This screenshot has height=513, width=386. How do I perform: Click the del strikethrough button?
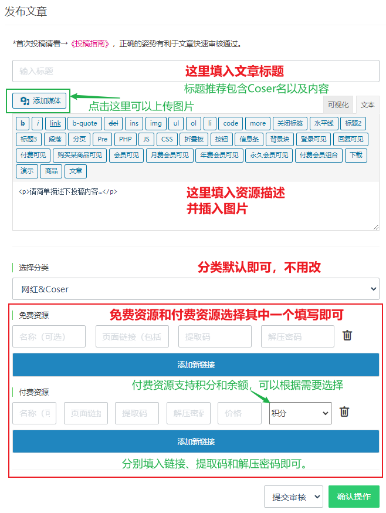tap(113, 123)
